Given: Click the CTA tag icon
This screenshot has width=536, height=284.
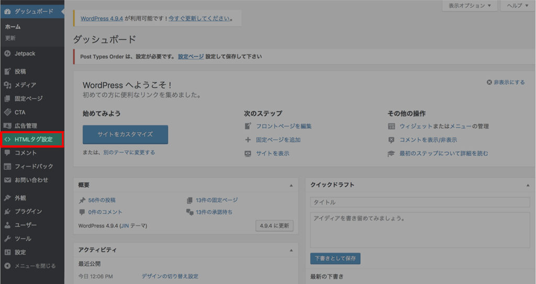Looking at the screenshot, I should coord(7,112).
